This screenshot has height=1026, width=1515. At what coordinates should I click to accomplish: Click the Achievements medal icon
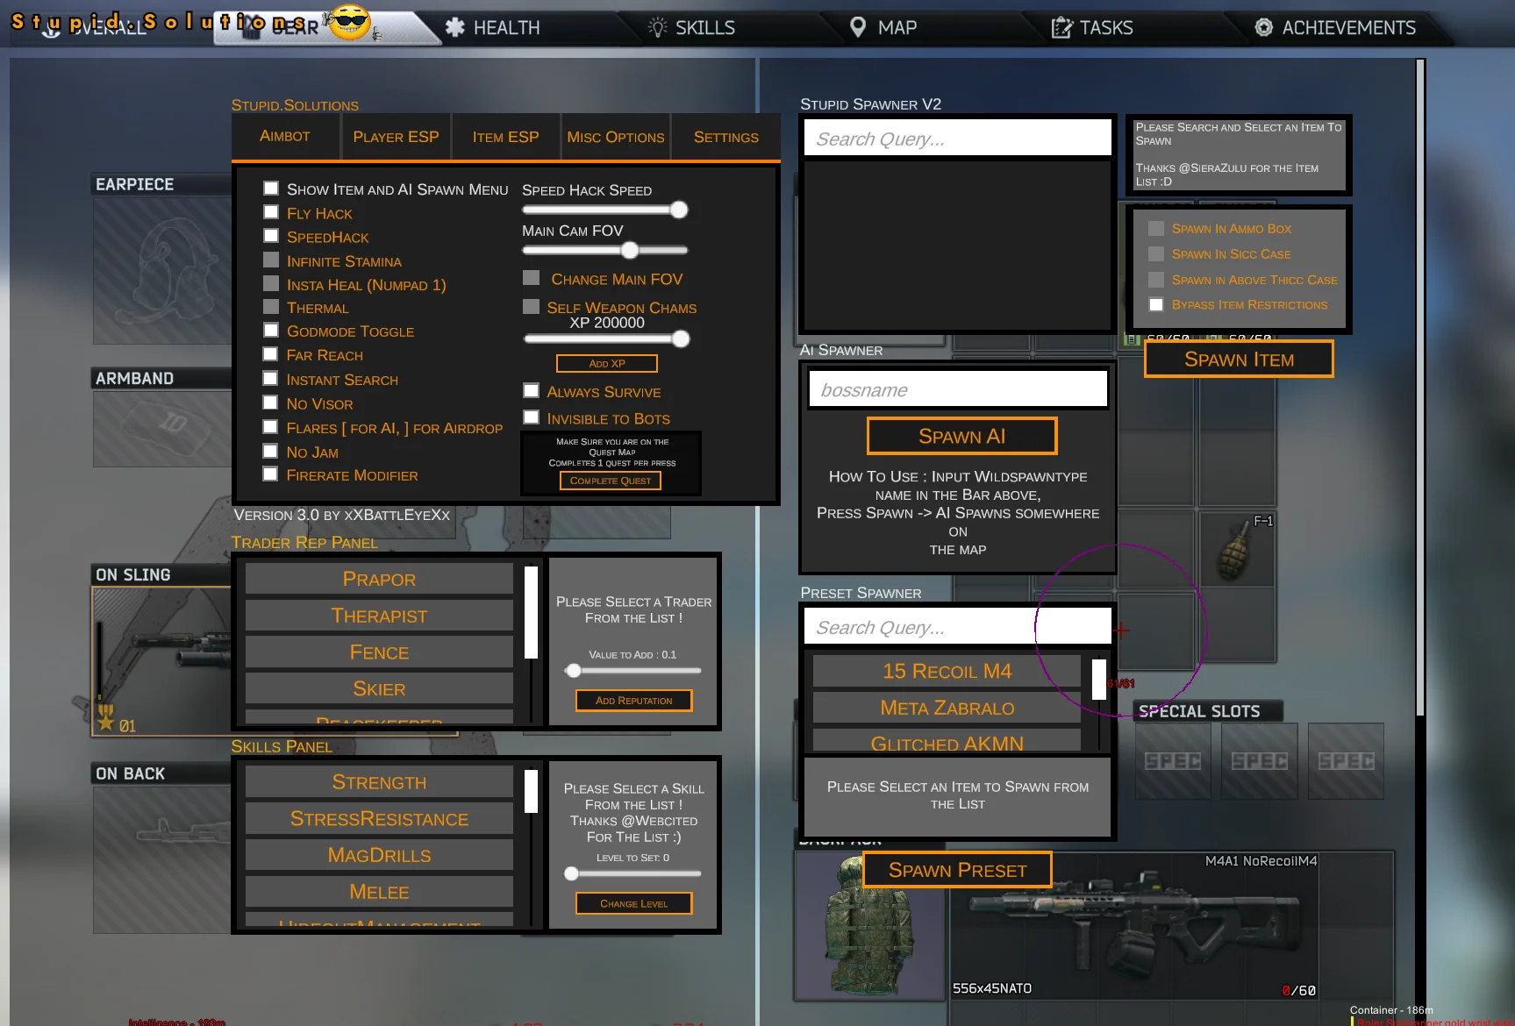[x=1263, y=27]
